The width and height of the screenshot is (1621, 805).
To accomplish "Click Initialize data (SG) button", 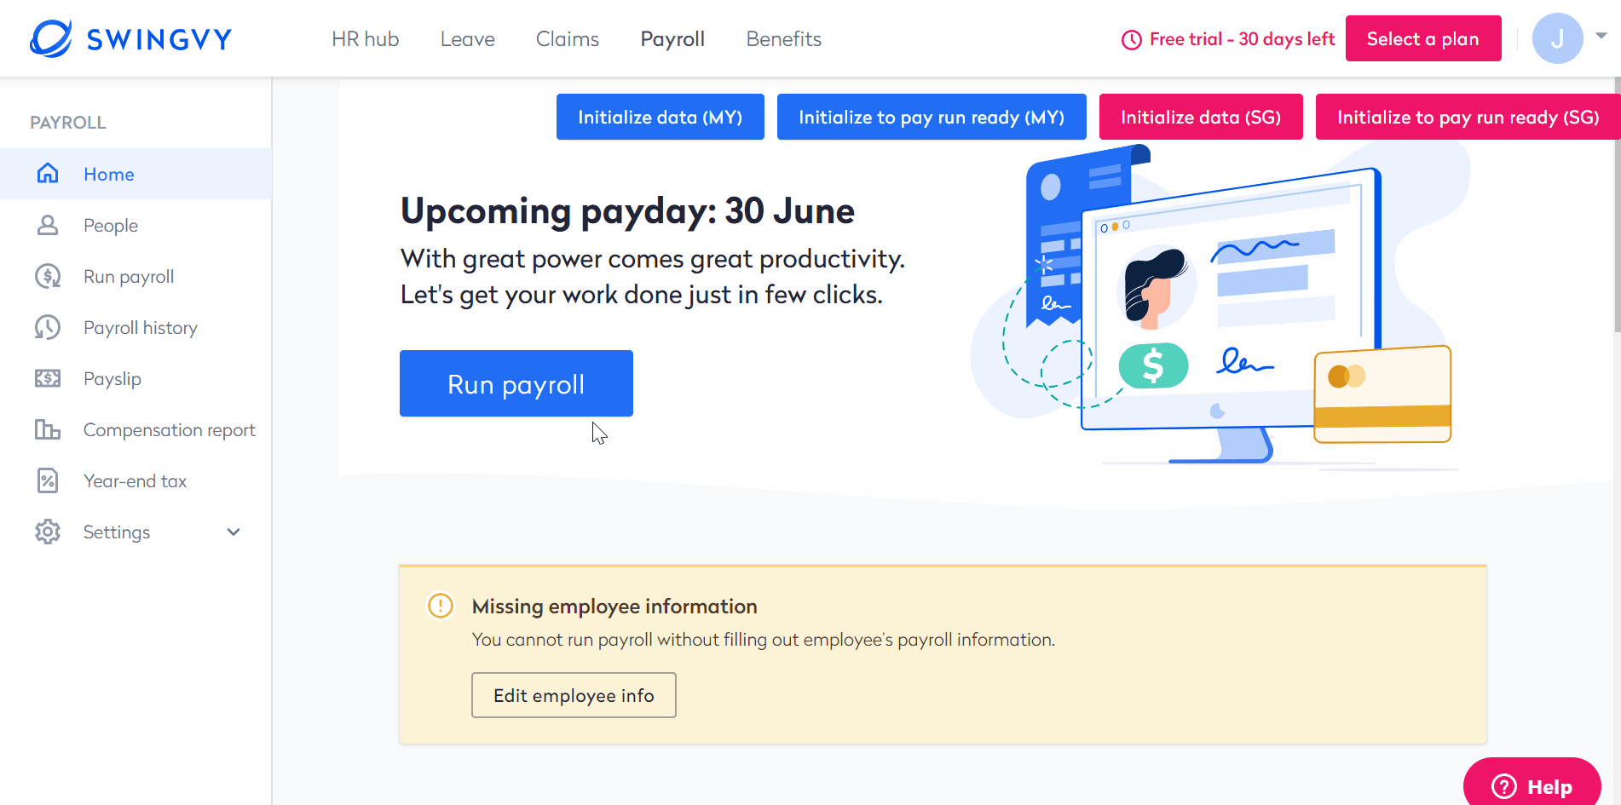I will click(x=1201, y=117).
